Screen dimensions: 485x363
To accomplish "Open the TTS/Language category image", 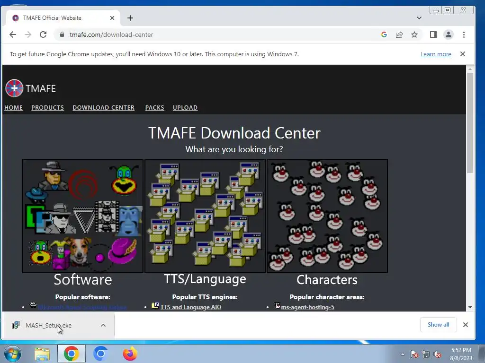I will pos(205,216).
